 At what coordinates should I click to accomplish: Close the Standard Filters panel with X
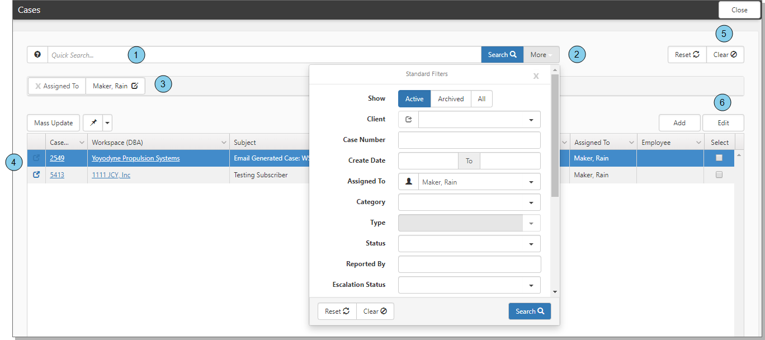point(536,76)
